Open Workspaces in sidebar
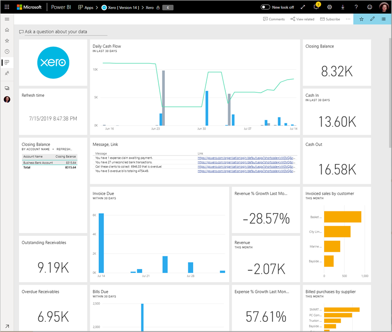 [x=7, y=88]
